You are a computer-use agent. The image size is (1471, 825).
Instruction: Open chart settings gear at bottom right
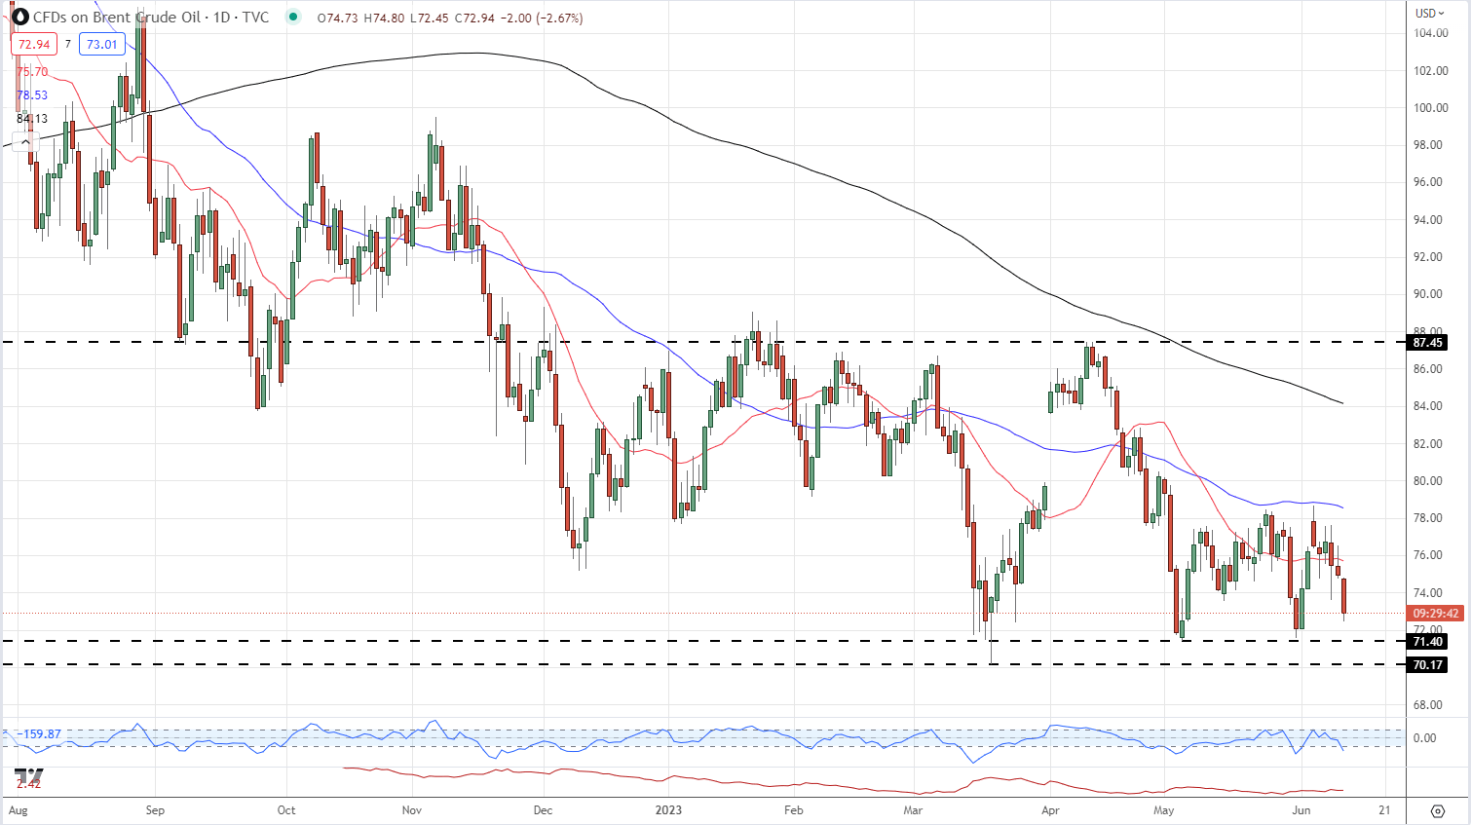tap(1437, 810)
